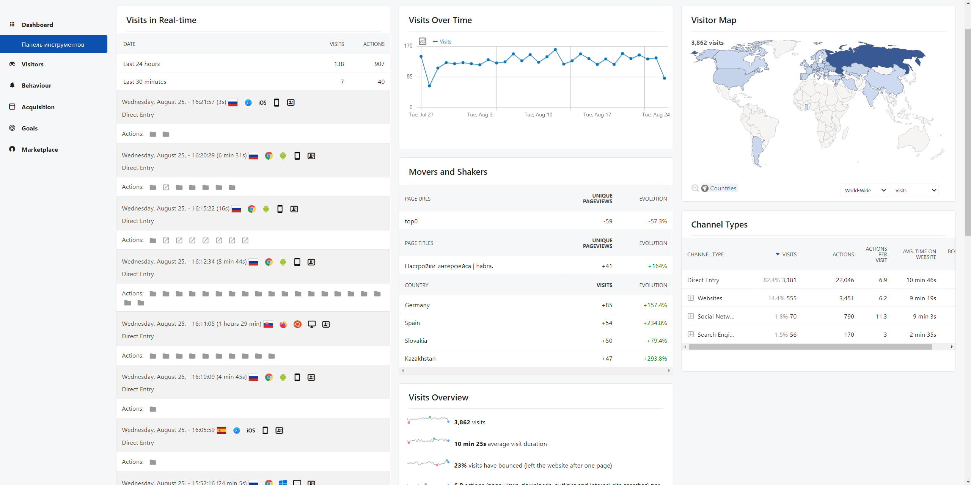Screen dimensions: 971x485
Task: Open the Goals menu section
Action: [x=30, y=128]
